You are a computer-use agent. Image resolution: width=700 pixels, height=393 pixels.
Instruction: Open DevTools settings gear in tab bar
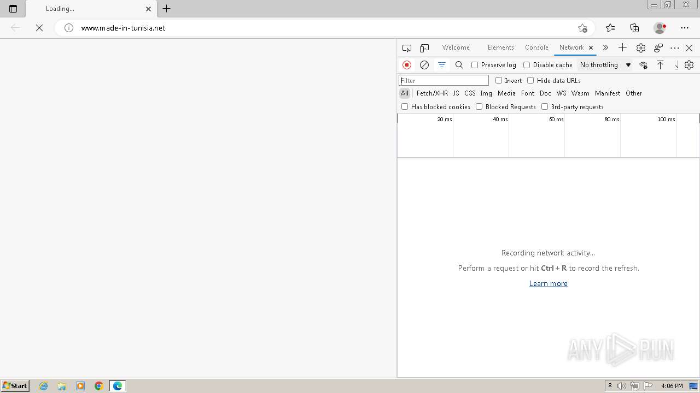(x=641, y=48)
